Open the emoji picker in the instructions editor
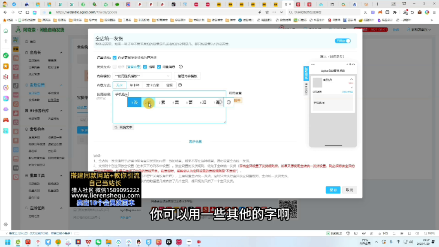This screenshot has width=439, height=247. pyautogui.click(x=229, y=102)
